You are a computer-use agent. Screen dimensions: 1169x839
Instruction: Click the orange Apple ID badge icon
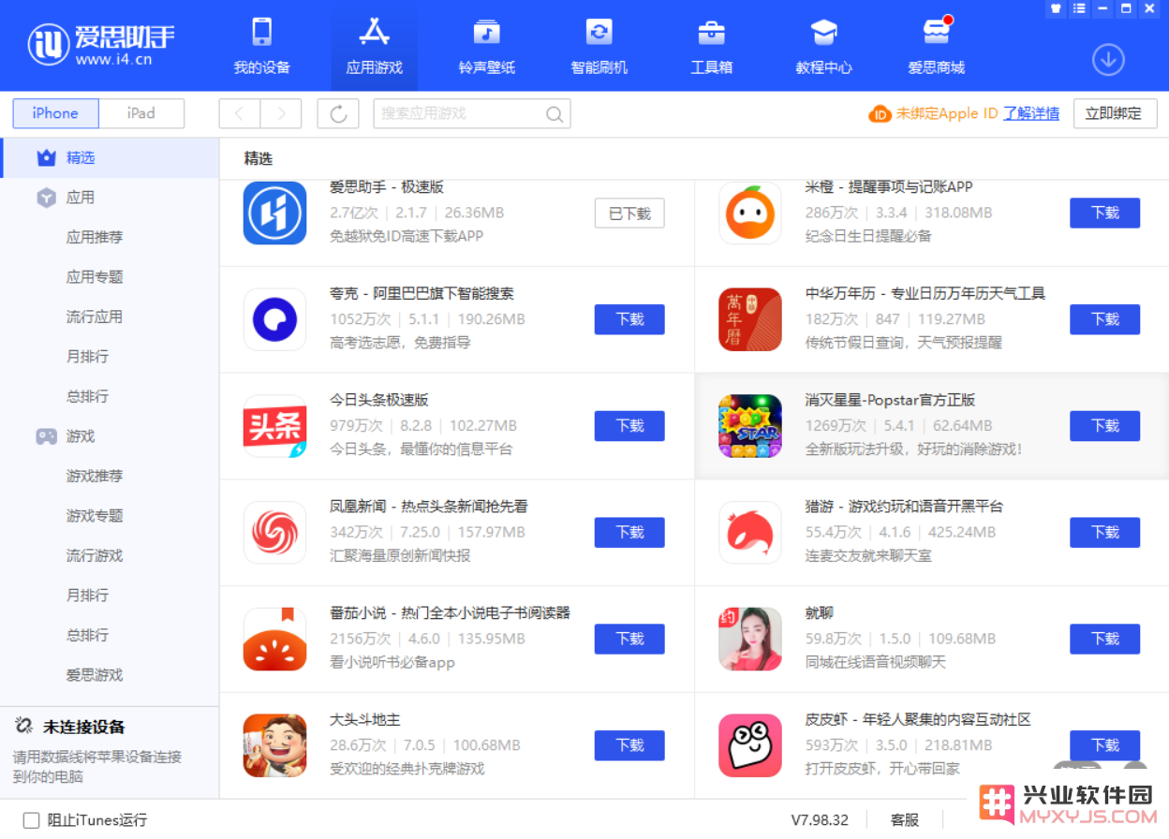tap(880, 113)
